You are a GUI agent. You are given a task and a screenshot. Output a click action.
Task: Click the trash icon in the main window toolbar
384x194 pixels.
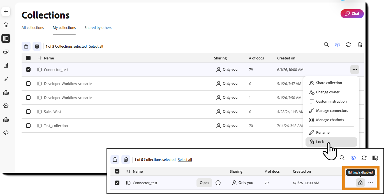click(37, 46)
